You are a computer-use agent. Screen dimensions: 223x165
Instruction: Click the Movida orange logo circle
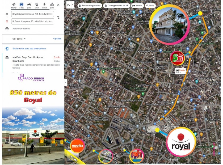[77, 146]
